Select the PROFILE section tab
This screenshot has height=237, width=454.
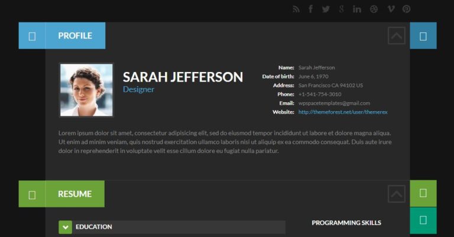(75, 35)
